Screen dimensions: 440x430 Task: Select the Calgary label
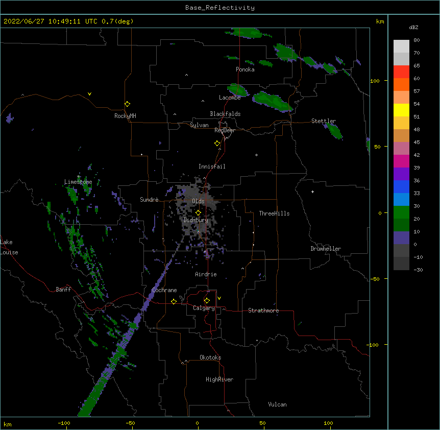tap(204, 308)
